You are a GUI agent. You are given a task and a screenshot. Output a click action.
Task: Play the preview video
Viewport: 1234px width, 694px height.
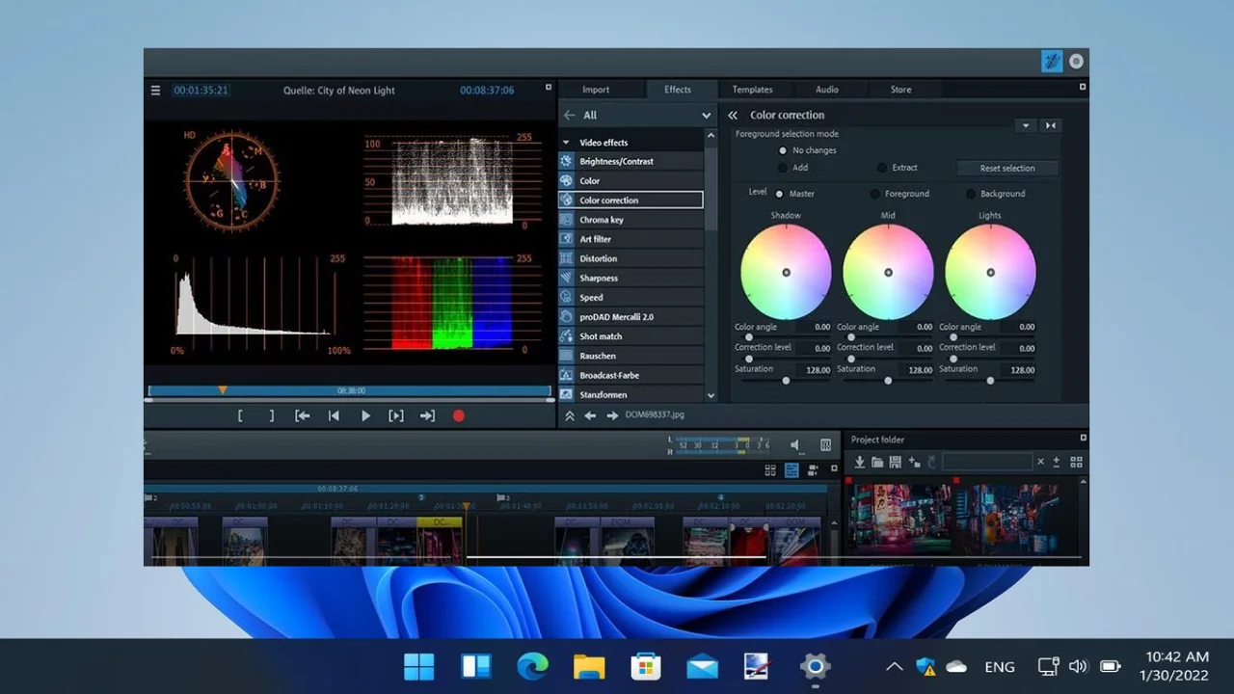365,416
